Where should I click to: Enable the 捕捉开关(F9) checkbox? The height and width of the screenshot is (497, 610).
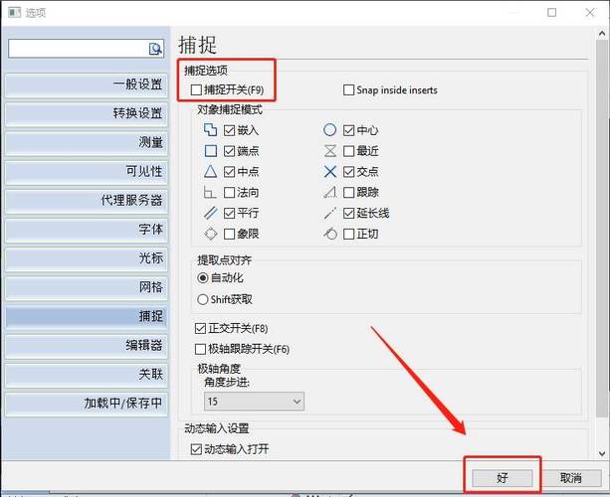[x=196, y=90]
